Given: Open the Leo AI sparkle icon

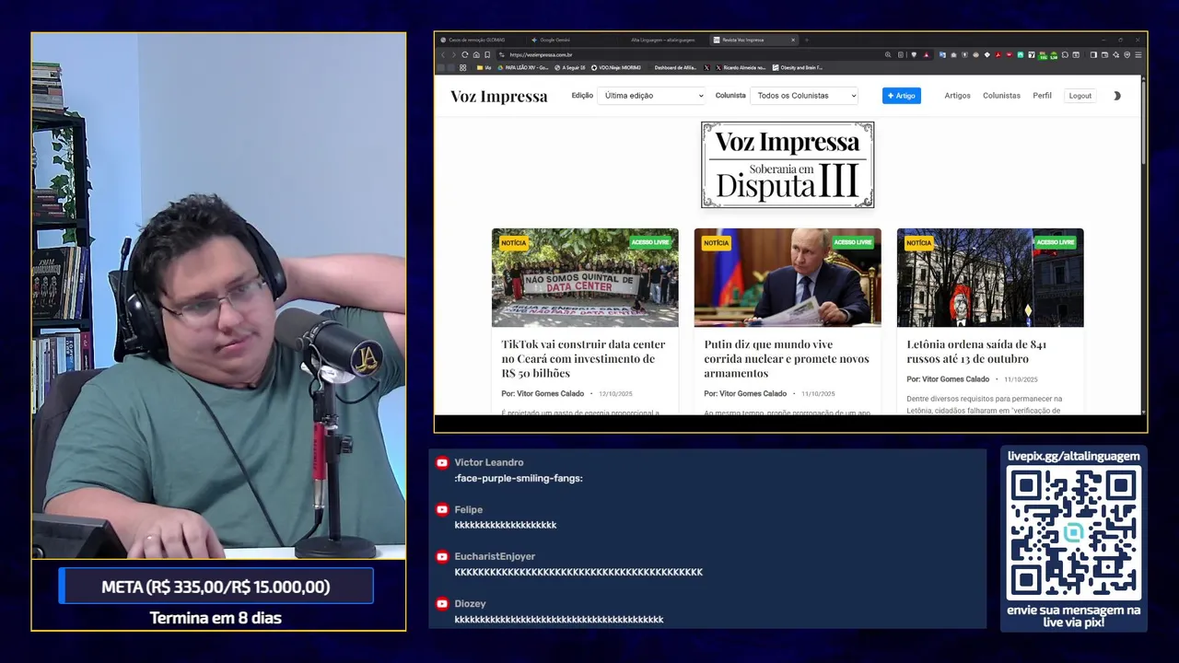Looking at the screenshot, I should coord(1115,55).
